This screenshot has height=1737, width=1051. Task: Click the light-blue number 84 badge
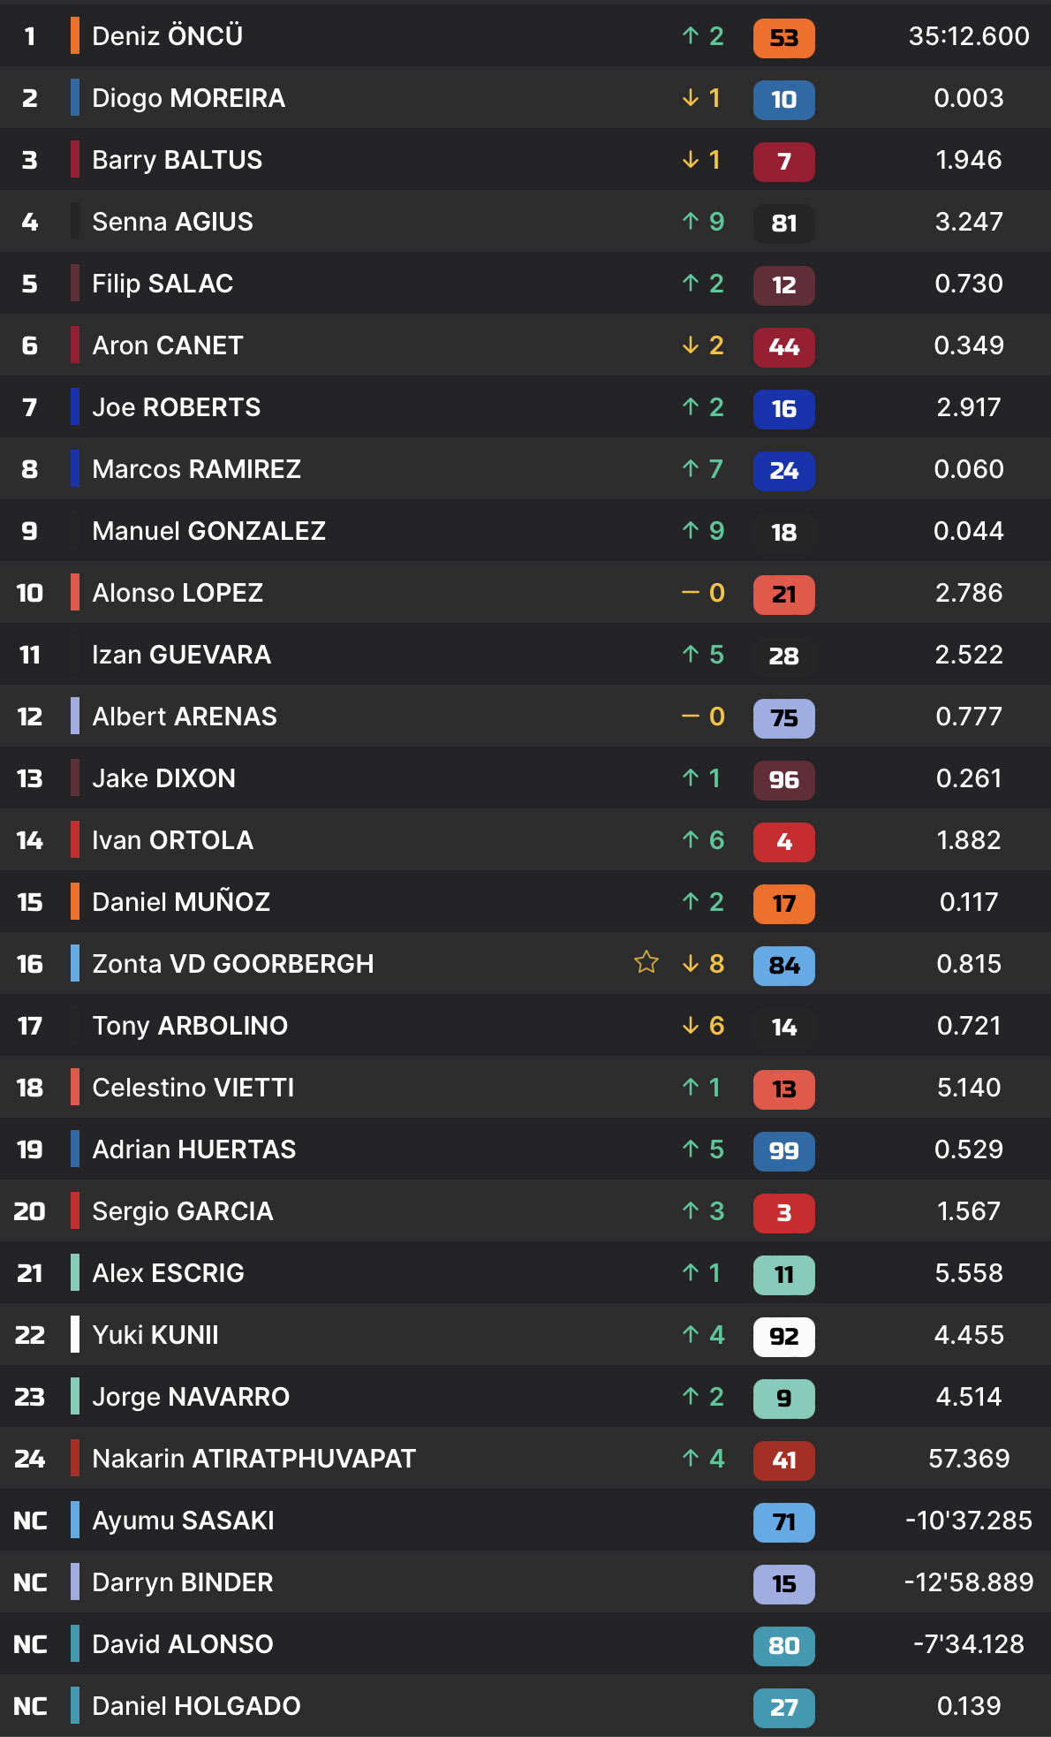click(x=783, y=966)
